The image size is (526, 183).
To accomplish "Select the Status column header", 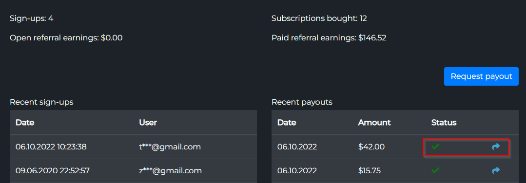I will (444, 123).
